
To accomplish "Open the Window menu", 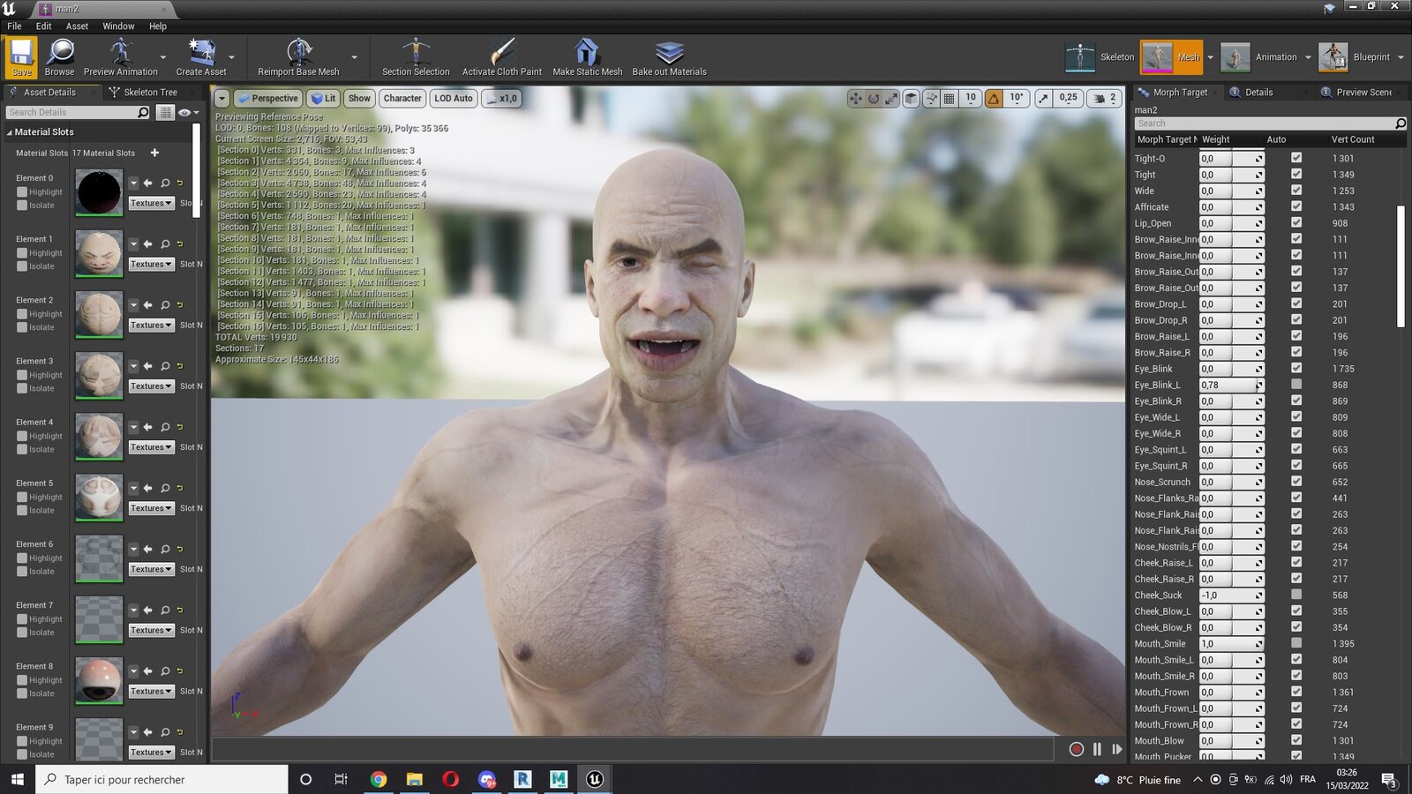I will click(118, 26).
